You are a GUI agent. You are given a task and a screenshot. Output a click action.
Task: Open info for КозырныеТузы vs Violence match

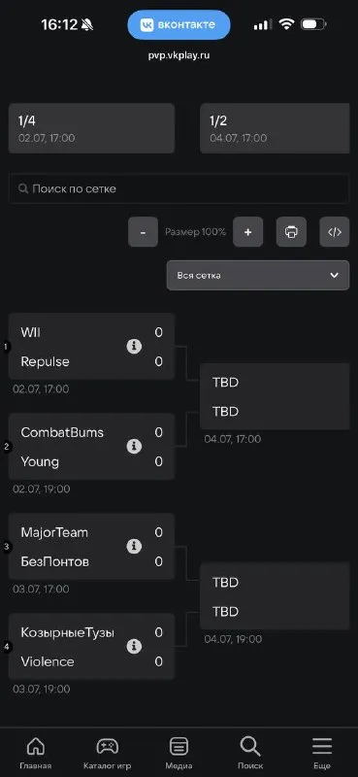(x=134, y=647)
